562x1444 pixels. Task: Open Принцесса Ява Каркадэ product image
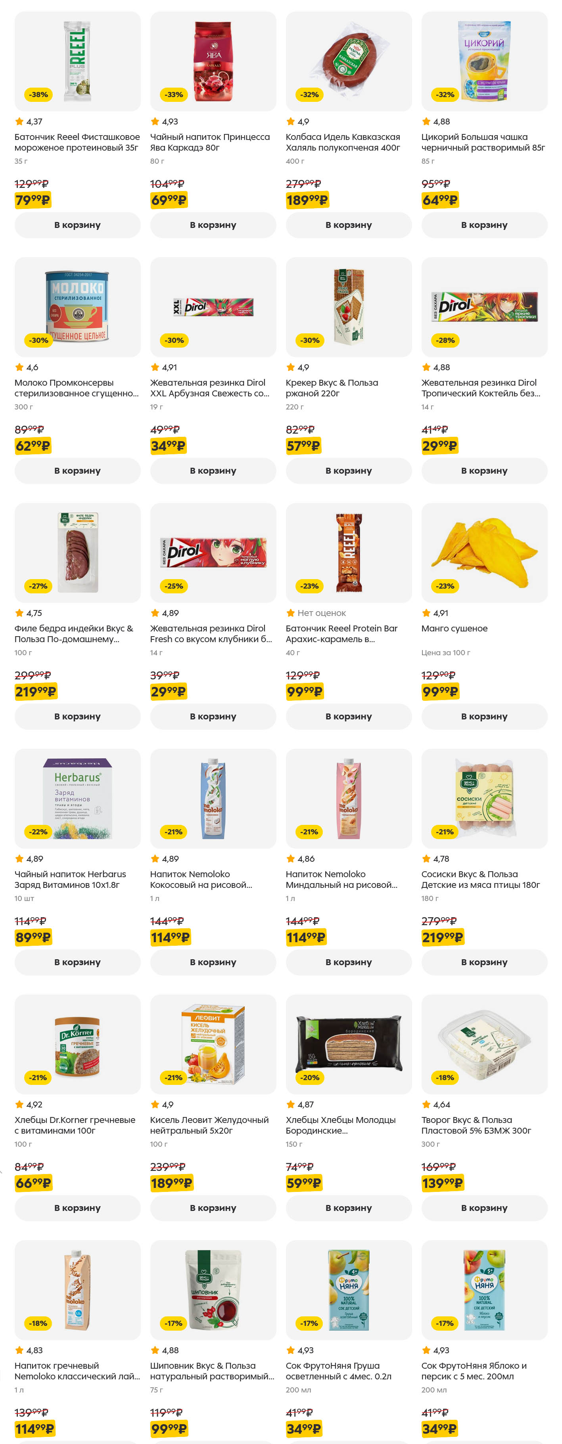tap(213, 61)
